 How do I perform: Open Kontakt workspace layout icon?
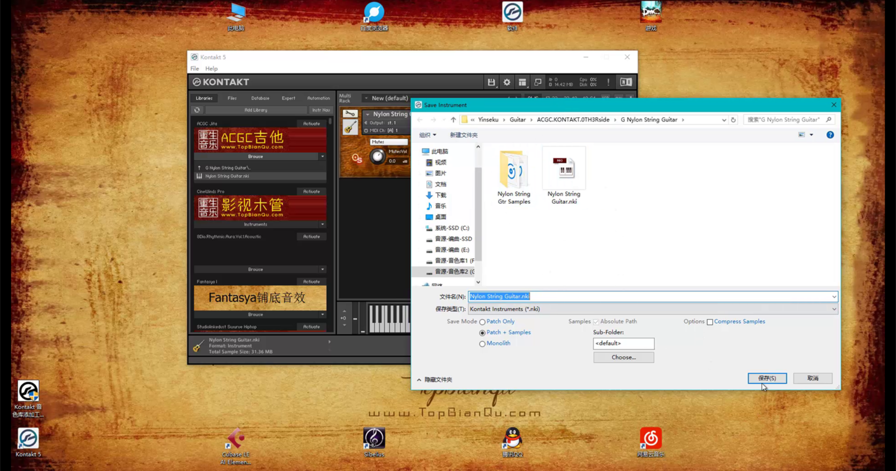click(x=522, y=83)
